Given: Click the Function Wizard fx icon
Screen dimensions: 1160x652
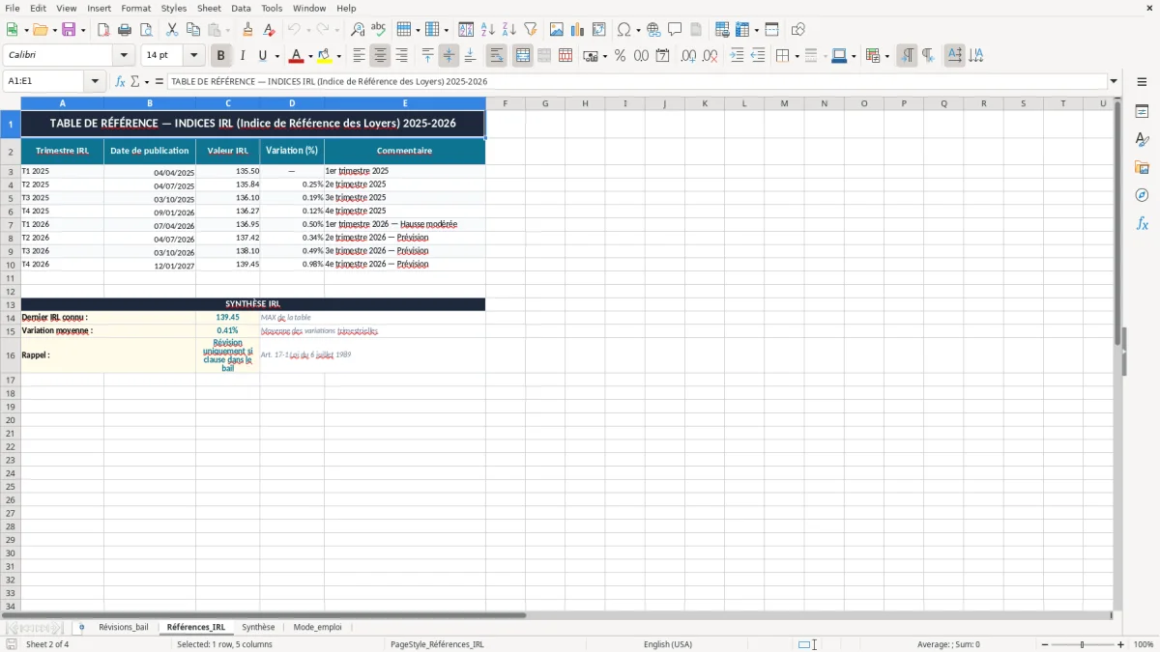Looking at the screenshot, I should pyautogui.click(x=120, y=81).
